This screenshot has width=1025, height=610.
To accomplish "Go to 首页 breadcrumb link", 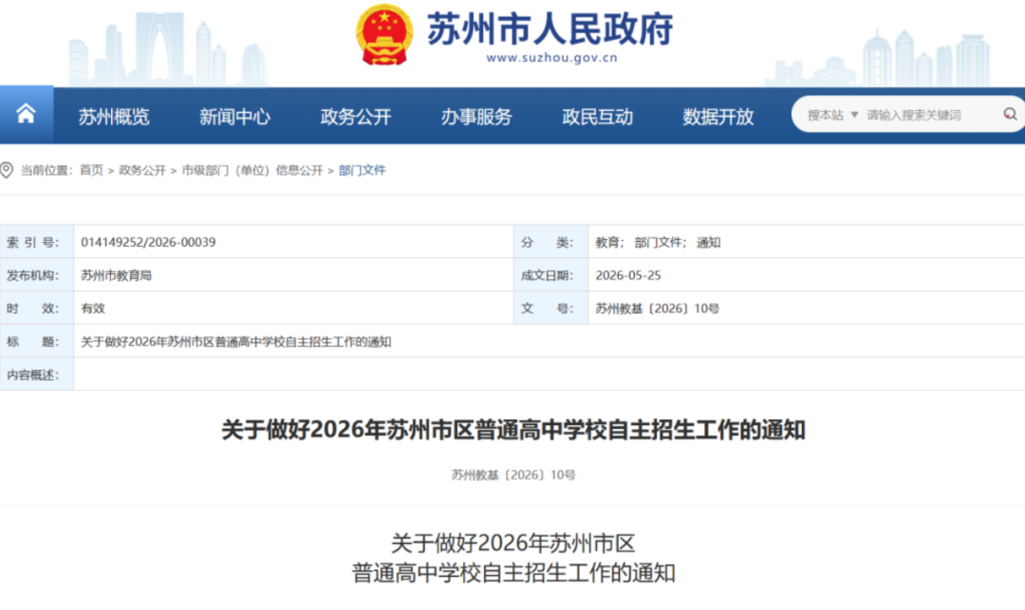I will 91,171.
